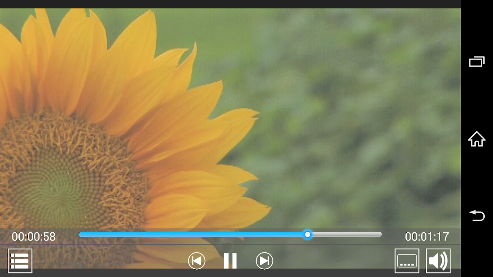Screen dimensions: 493x277
Task: Pause the video playback
Action: 230,261
